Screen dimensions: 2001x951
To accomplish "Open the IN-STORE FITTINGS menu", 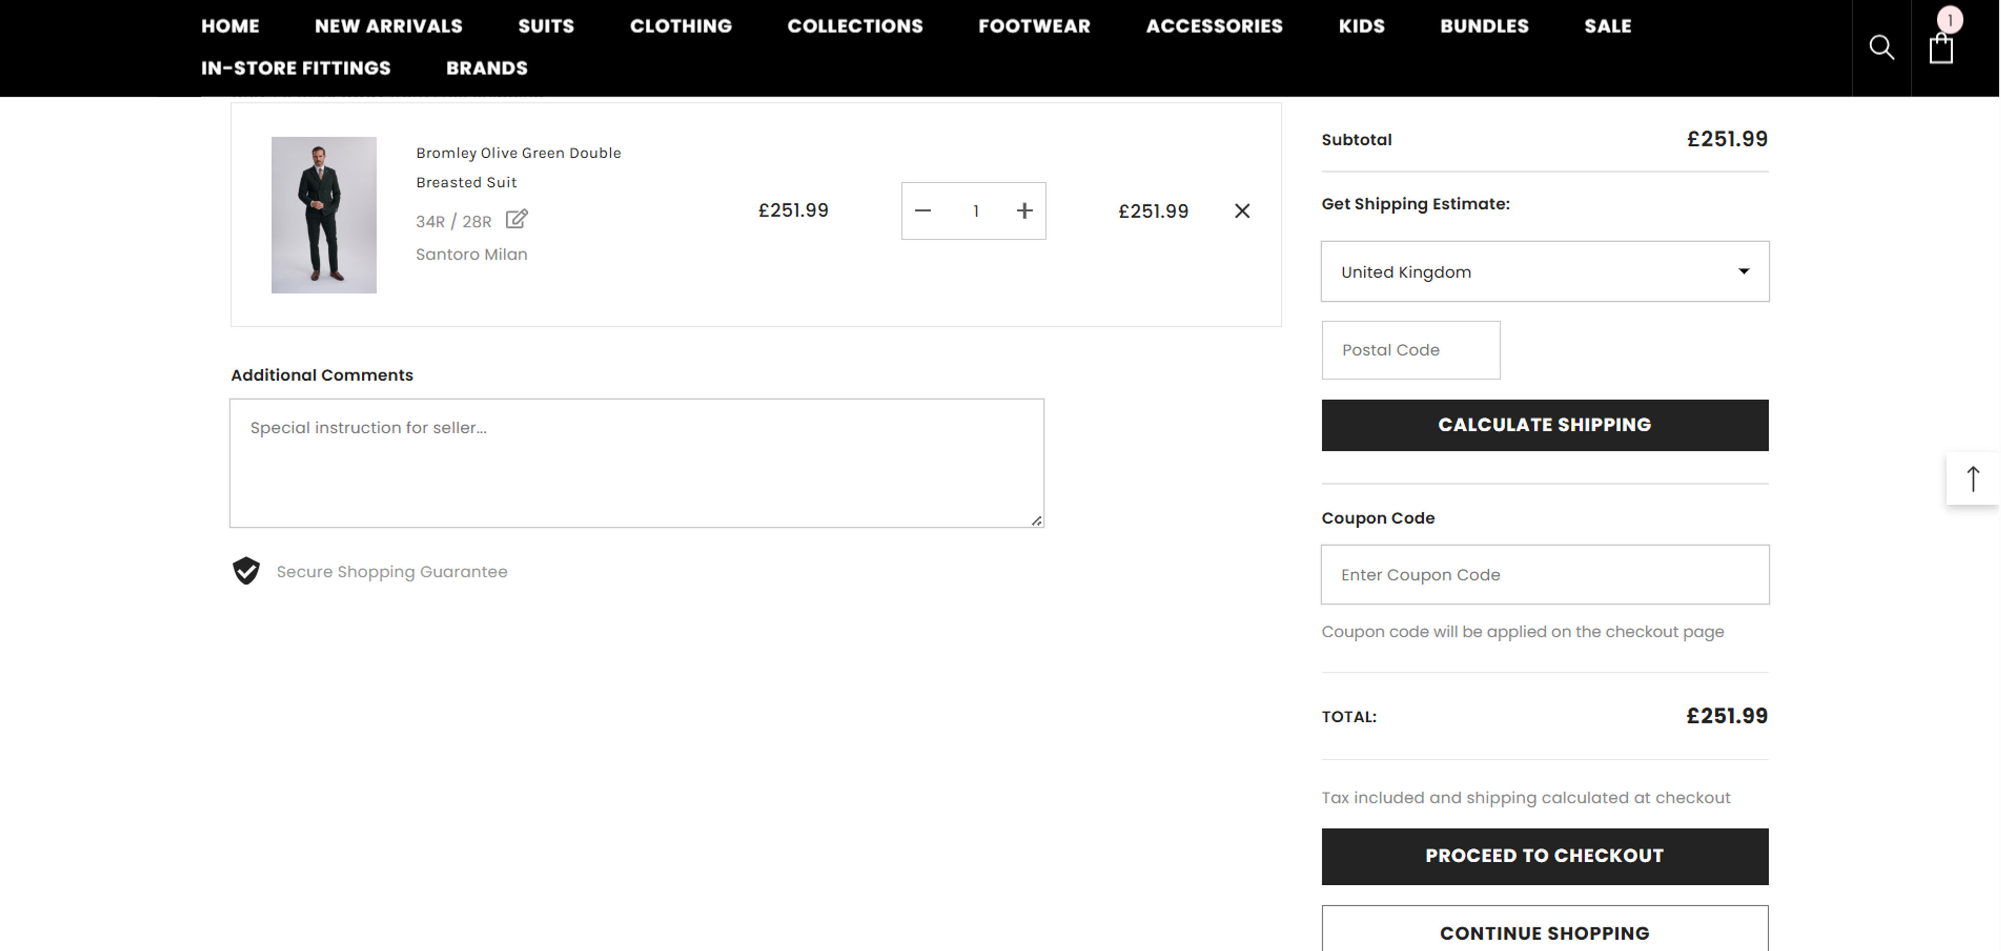I will pos(296,68).
